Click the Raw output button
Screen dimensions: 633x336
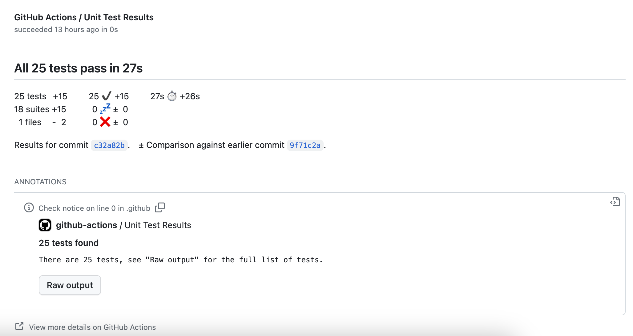point(70,285)
